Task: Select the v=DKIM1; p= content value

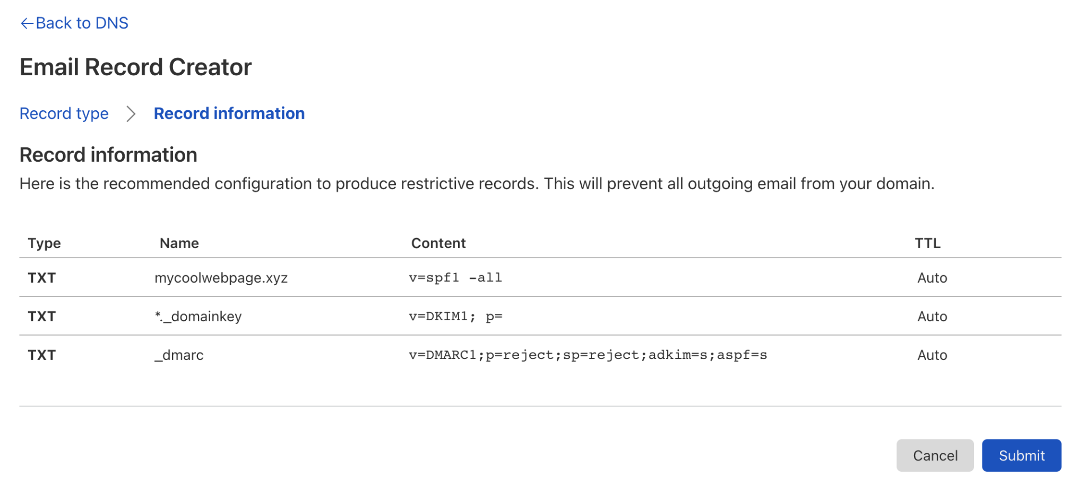Action: click(455, 317)
